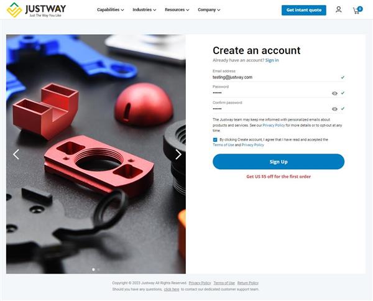Select the first carousel dot indicator
This screenshot has width=373, height=301.
point(93,269)
